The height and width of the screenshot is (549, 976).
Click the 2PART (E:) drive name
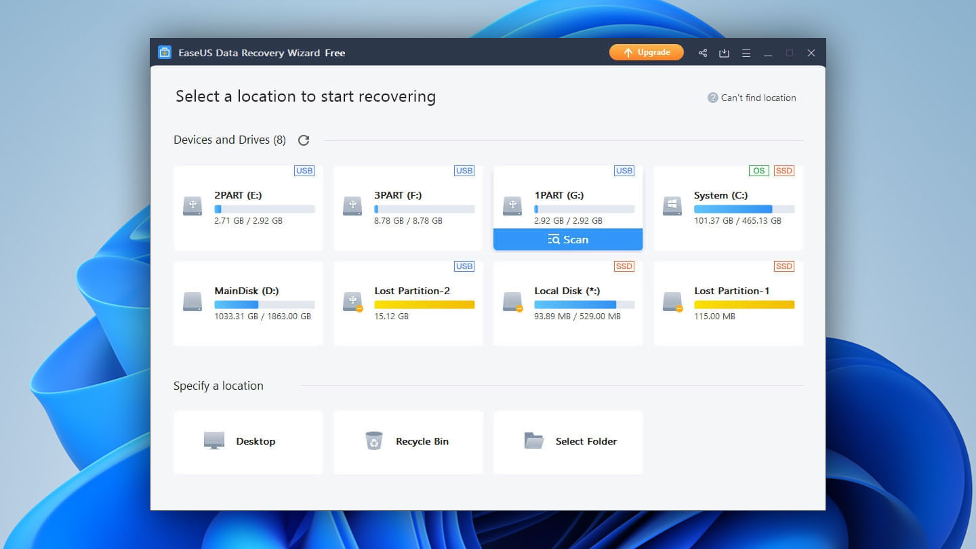238,195
